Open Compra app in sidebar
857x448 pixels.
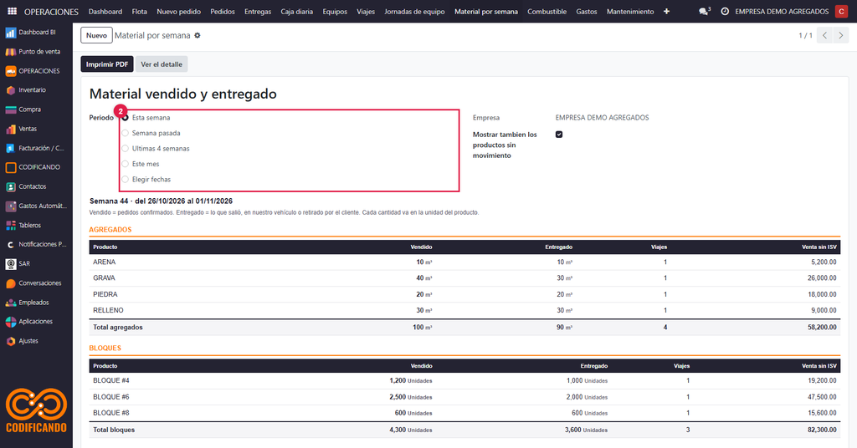36,109
